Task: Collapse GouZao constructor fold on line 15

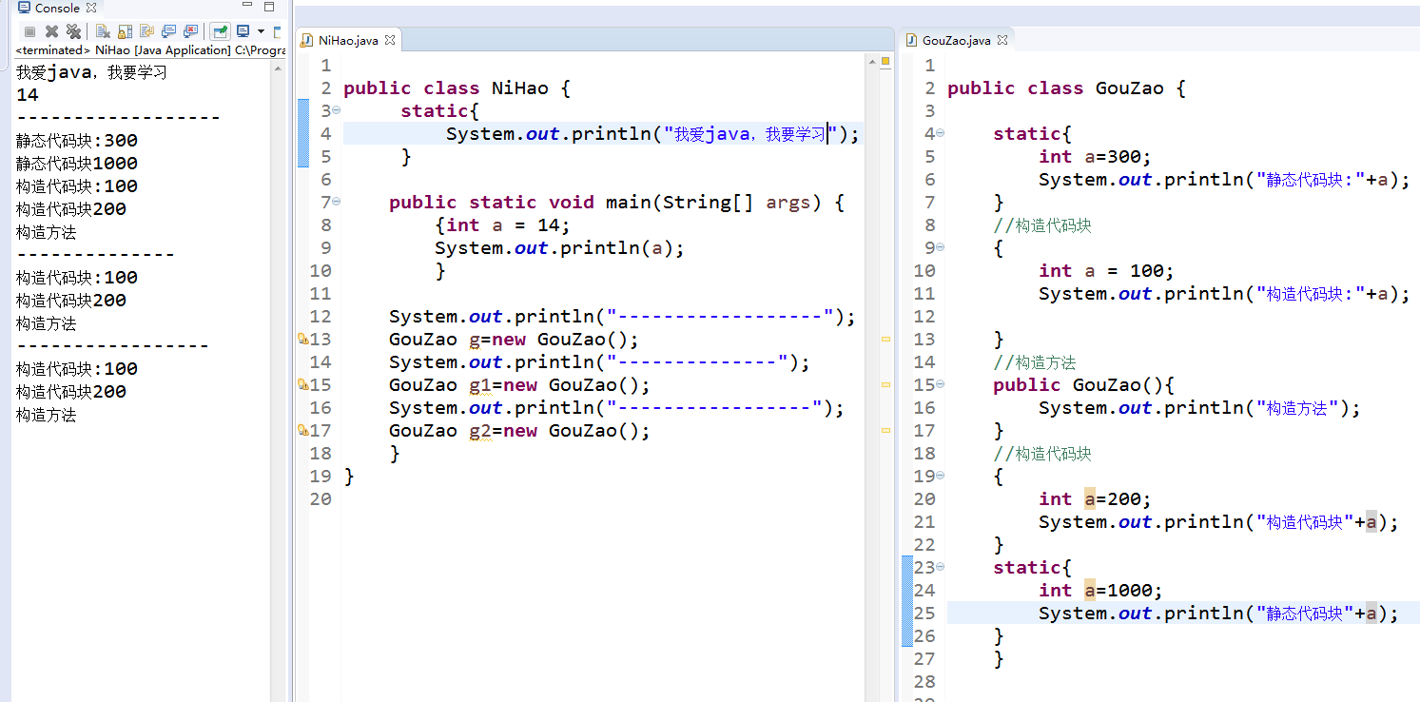Action: point(940,385)
